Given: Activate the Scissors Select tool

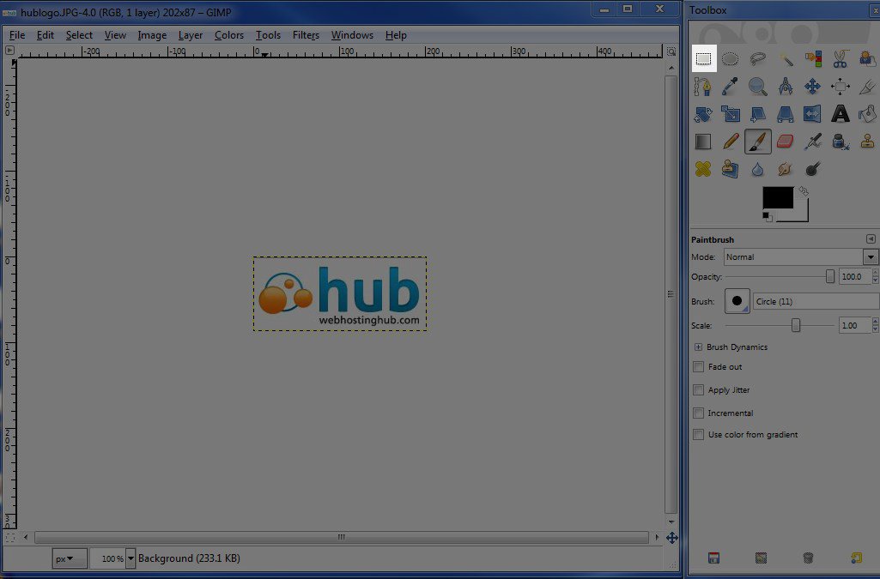Looking at the screenshot, I should click(840, 59).
